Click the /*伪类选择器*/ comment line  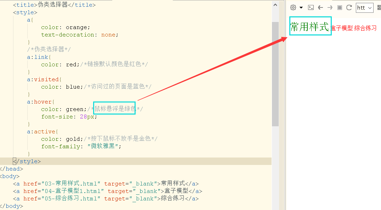pyautogui.click(x=49, y=49)
